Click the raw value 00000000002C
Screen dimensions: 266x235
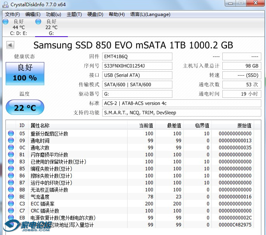click(x=235, y=218)
